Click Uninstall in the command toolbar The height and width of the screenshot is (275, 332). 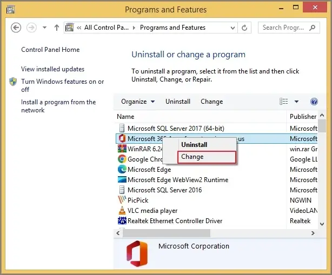tap(178, 102)
